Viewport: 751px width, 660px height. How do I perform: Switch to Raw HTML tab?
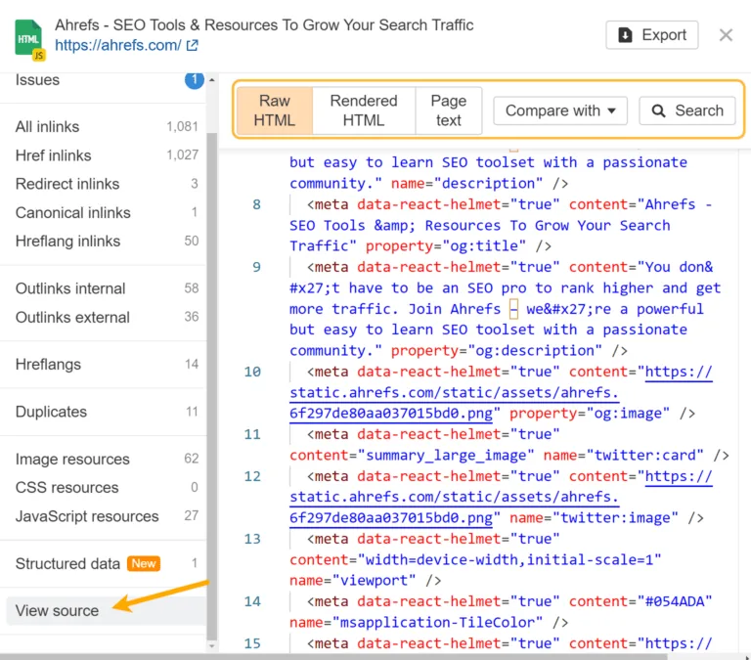pos(275,110)
